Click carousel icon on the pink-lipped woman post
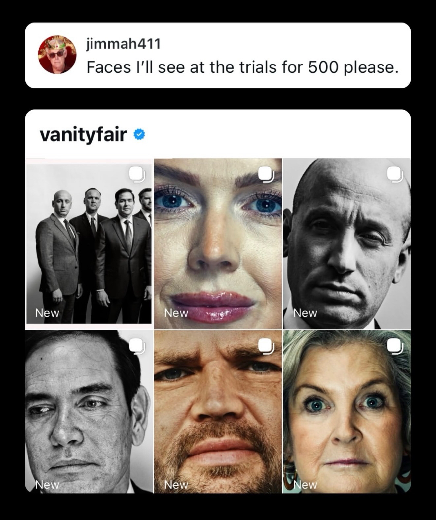Viewport: 436px width, 520px height. pyautogui.click(x=266, y=174)
